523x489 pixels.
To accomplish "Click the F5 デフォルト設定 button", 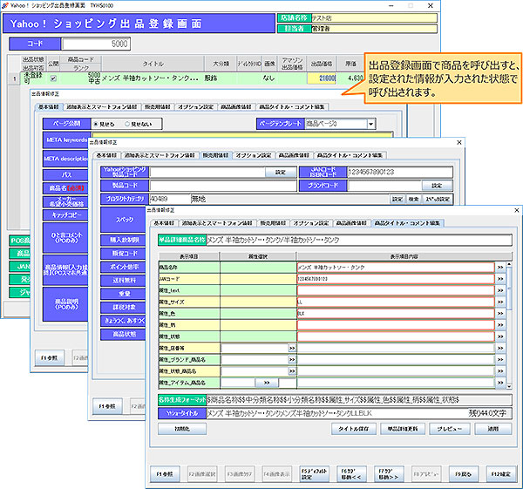I will coord(315,476).
